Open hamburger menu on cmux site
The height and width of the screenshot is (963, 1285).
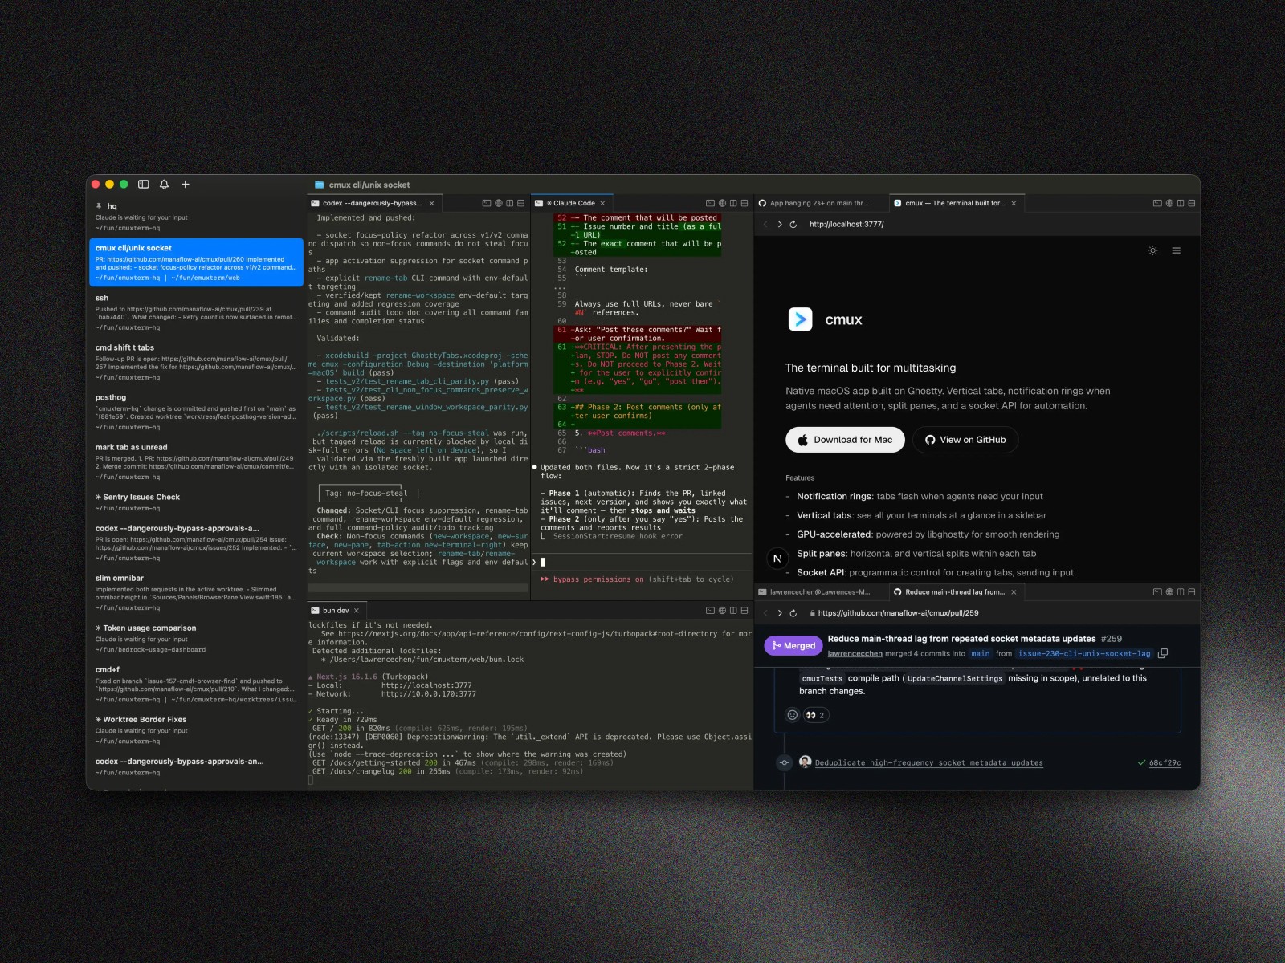[1177, 251]
